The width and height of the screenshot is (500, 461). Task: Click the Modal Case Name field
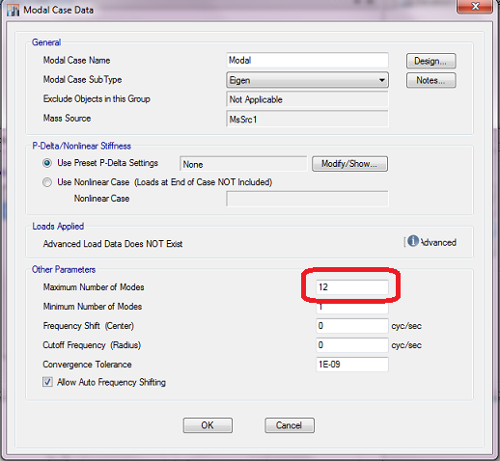307,61
